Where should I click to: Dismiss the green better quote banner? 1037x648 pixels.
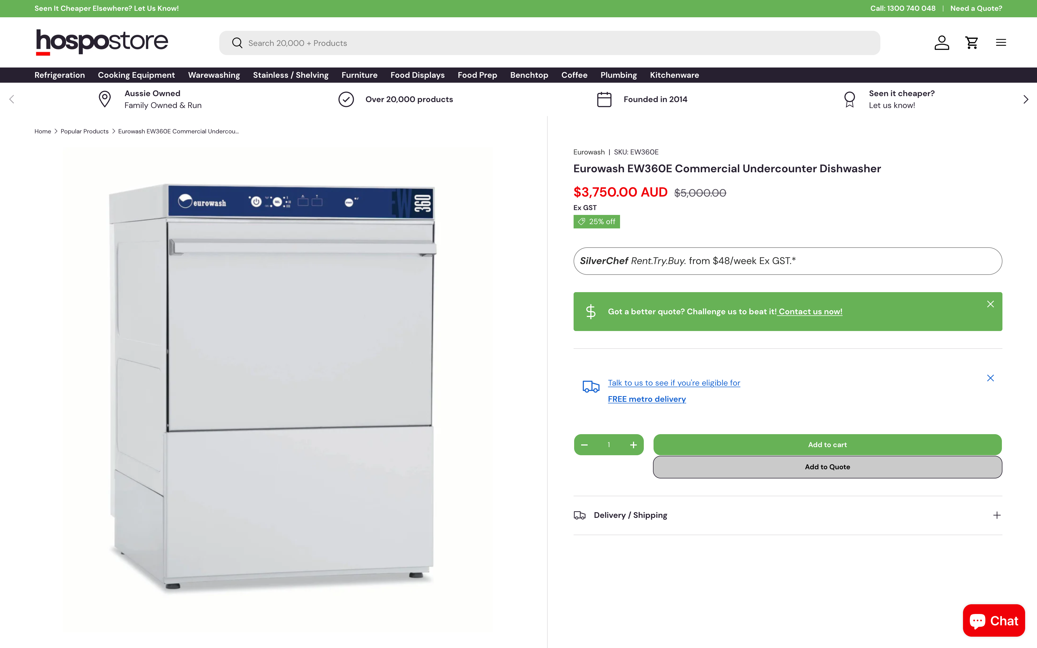point(990,304)
